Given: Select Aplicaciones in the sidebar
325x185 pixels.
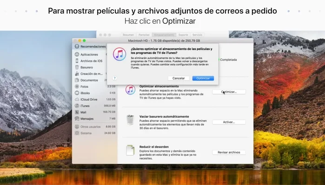Looking at the screenshot, I should tap(89, 55).
